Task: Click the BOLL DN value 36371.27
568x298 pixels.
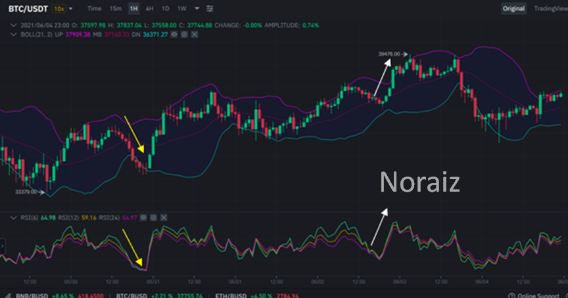Action: tap(155, 34)
